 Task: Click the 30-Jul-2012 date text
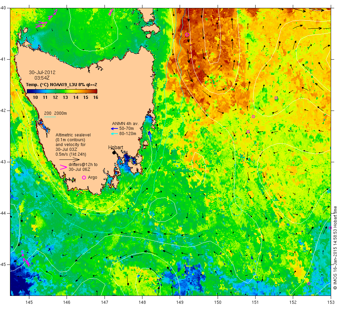42,72
